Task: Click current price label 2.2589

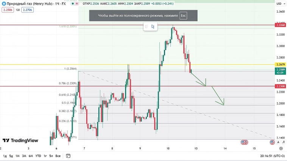Action: (x=281, y=71)
